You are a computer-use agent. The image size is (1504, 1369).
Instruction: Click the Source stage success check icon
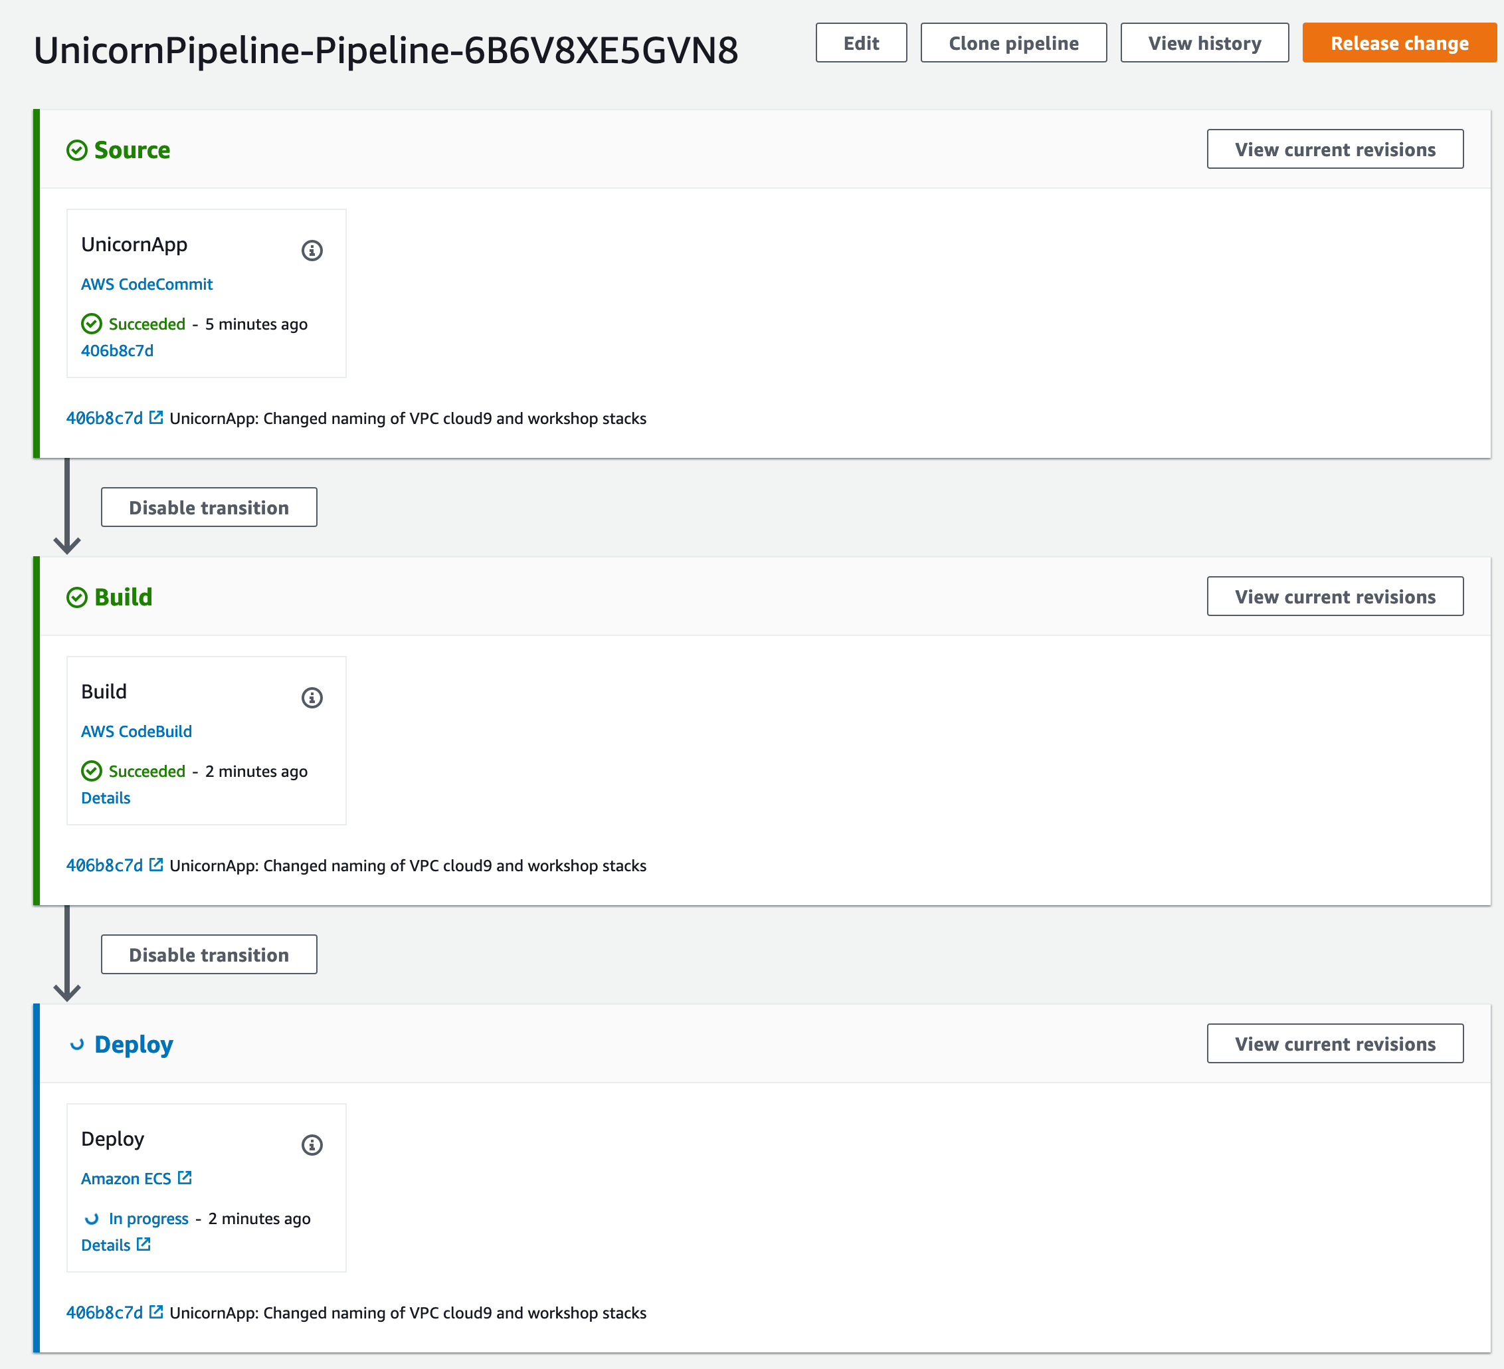pos(77,150)
